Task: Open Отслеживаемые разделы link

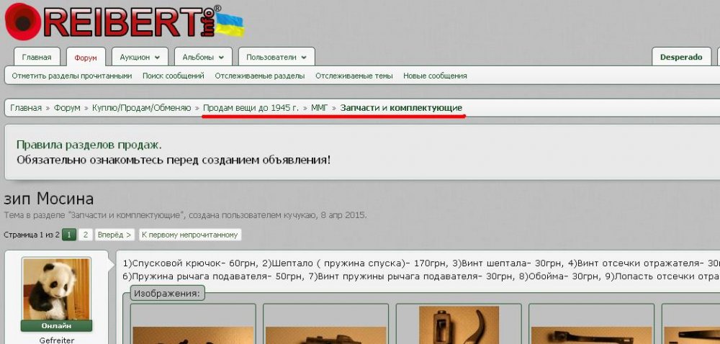Action: [260, 76]
